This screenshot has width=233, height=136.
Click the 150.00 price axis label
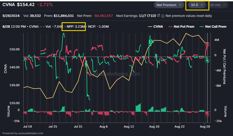[x=14, y=49]
